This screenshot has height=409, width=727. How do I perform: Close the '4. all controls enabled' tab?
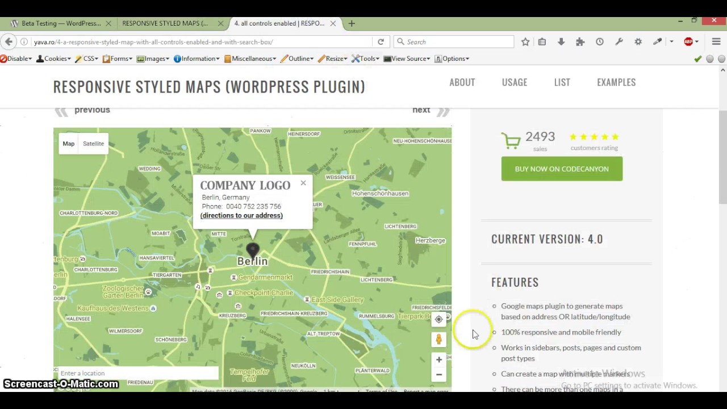point(333,23)
